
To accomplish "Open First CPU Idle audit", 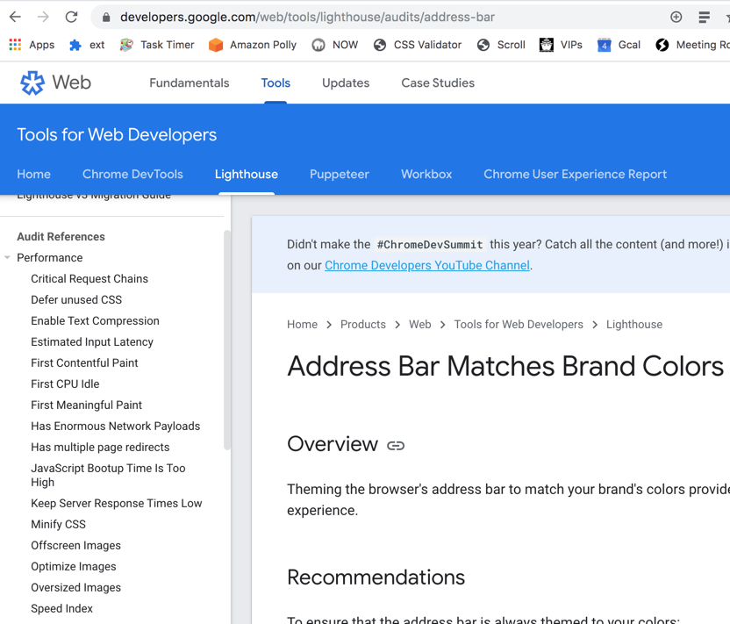I will click(65, 384).
